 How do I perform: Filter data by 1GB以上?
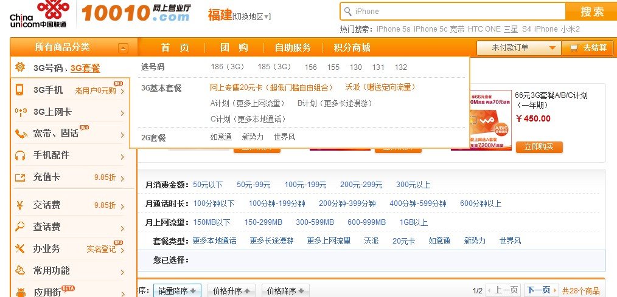click(414, 222)
